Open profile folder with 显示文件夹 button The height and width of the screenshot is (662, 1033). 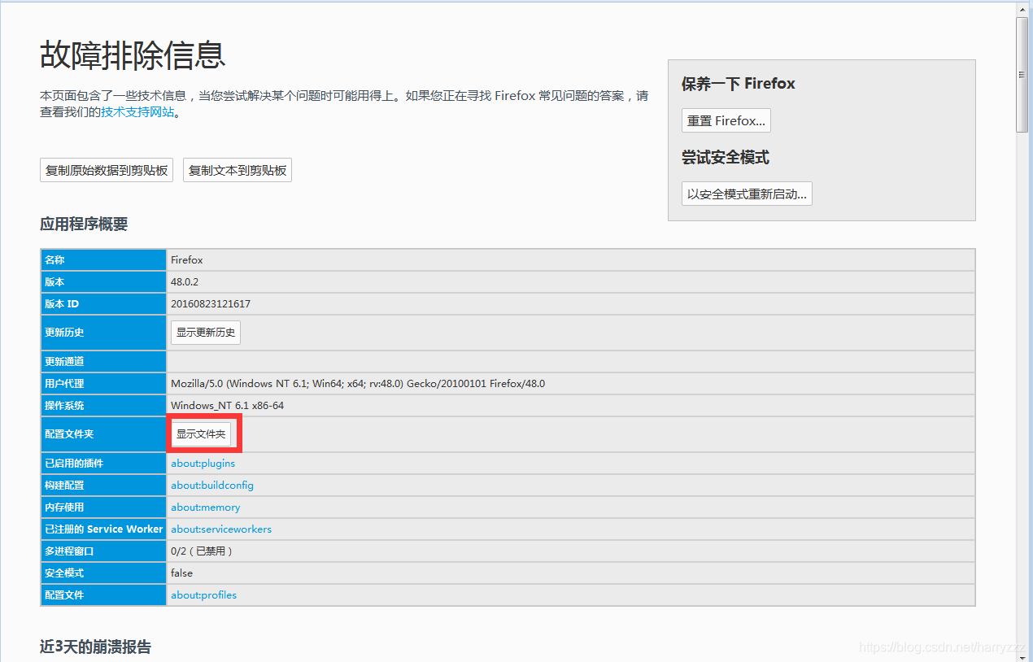[x=201, y=434]
